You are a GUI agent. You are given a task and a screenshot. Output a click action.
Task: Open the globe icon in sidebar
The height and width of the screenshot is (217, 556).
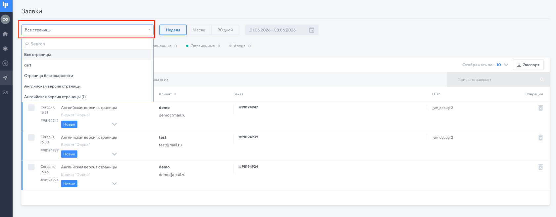(5, 63)
